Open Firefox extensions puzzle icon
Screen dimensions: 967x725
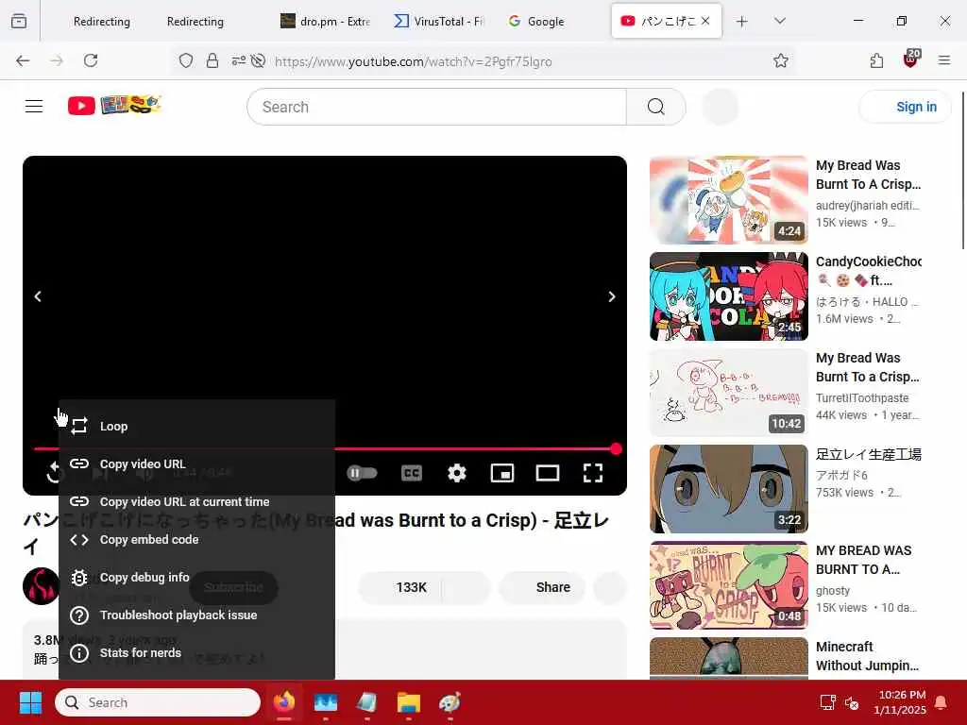tap(876, 60)
